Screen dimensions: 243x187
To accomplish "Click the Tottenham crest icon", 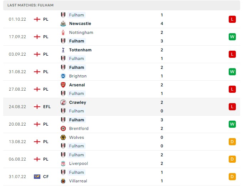I will click(63, 50).
